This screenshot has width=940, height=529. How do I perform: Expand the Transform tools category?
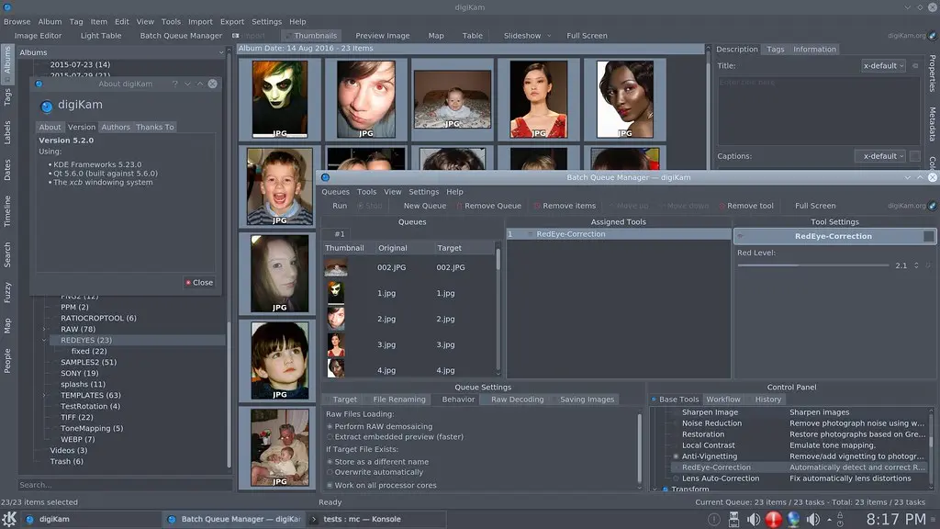click(657, 489)
